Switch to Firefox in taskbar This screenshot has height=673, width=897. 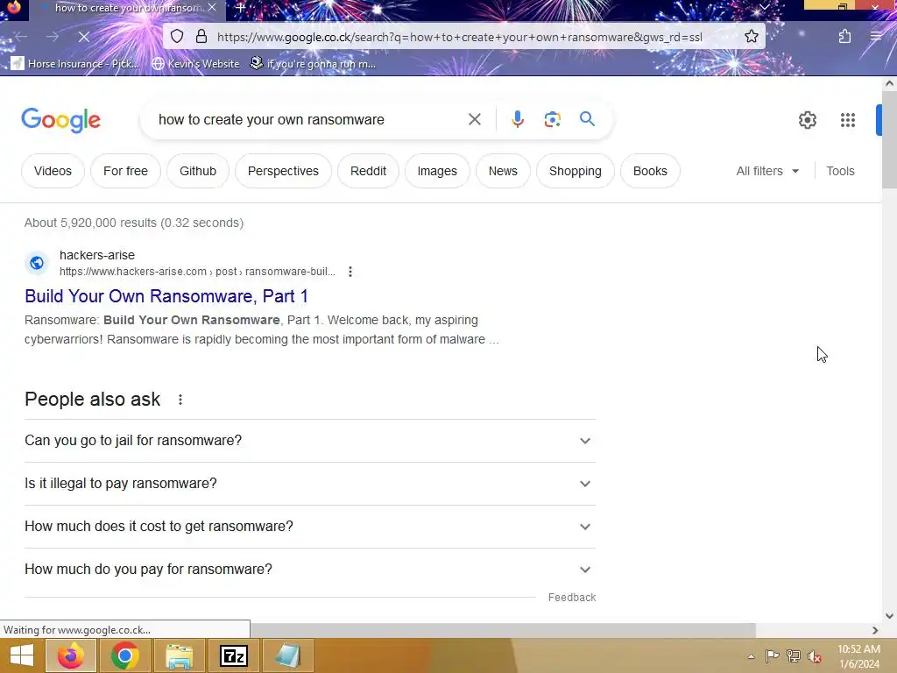point(70,655)
